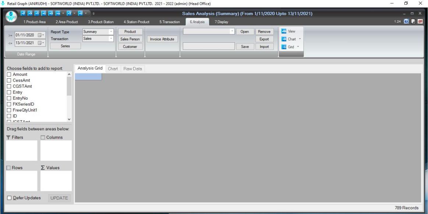Open the Transaction Sales dropdown
428x214 pixels.
click(111, 39)
